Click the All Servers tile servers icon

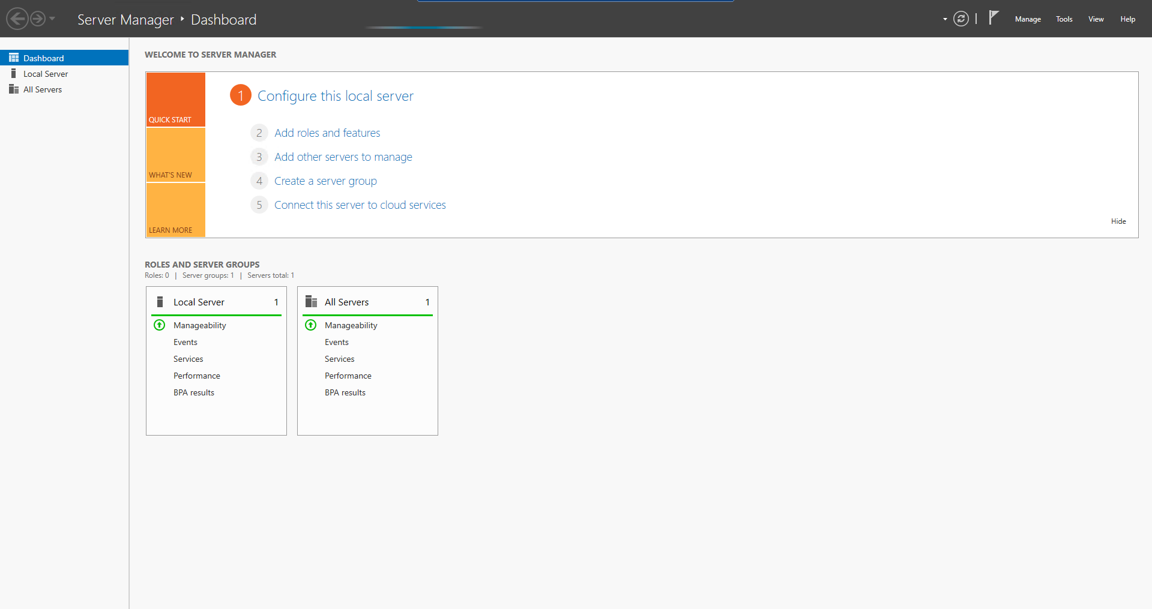(311, 301)
